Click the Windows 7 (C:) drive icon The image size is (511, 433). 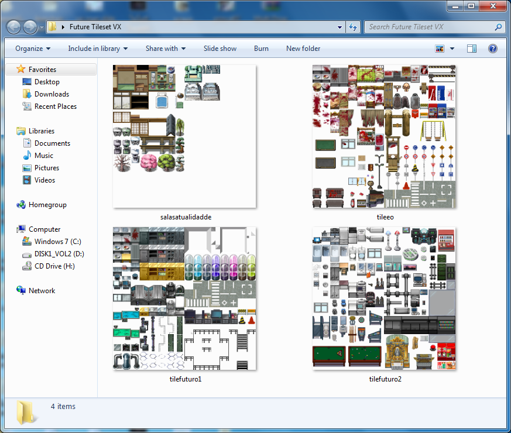tap(27, 242)
